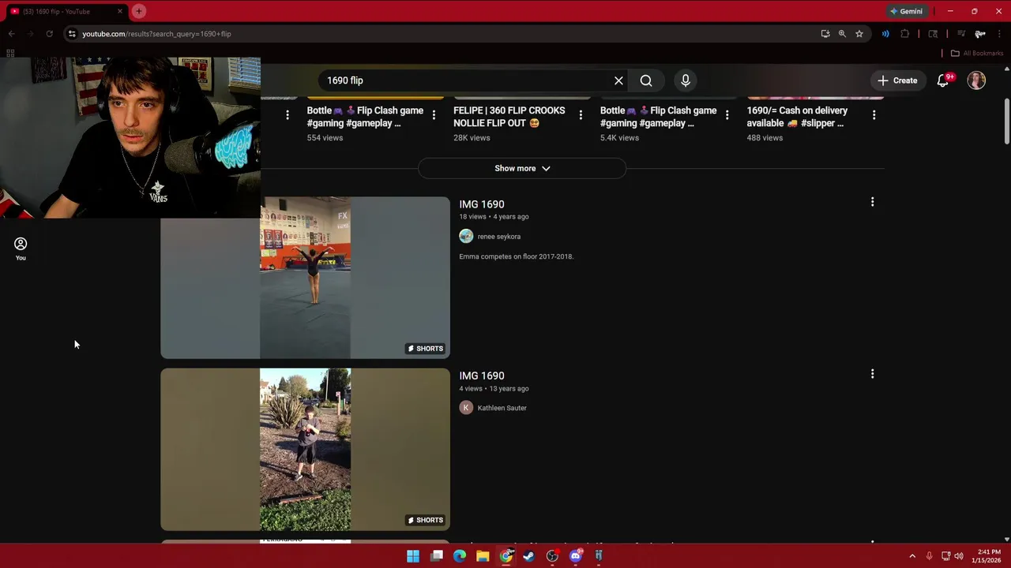Start voice search with microphone icon
This screenshot has height=568, width=1011.
[x=686, y=80]
